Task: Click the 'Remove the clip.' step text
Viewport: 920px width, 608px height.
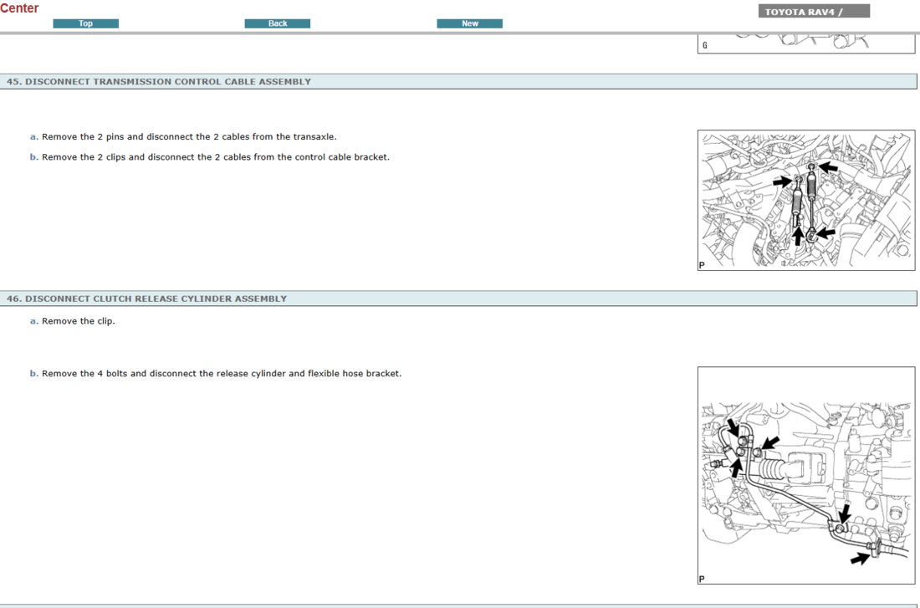Action: pos(79,321)
